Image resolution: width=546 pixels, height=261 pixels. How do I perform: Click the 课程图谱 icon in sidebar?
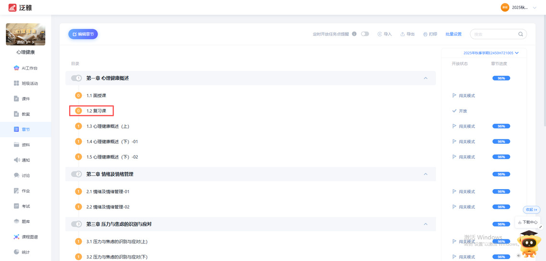pyautogui.click(x=16, y=237)
